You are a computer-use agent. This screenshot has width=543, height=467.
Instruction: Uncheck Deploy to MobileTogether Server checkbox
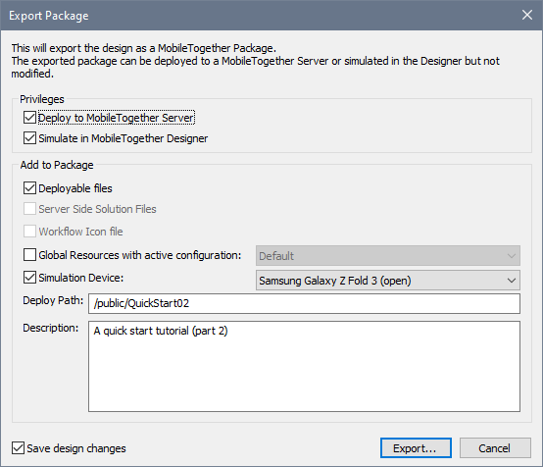29,118
